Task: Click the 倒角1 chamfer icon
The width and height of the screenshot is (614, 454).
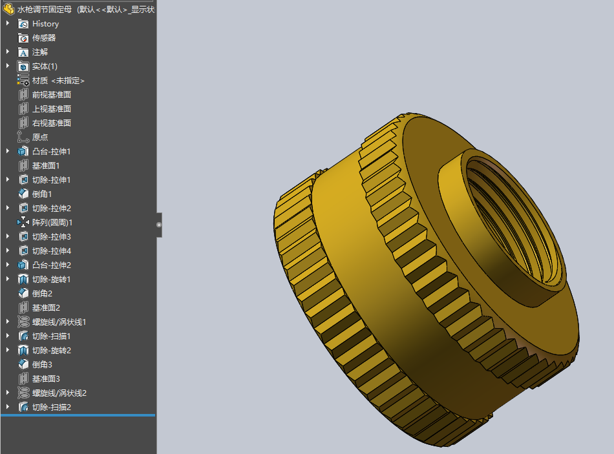Action: click(23, 194)
